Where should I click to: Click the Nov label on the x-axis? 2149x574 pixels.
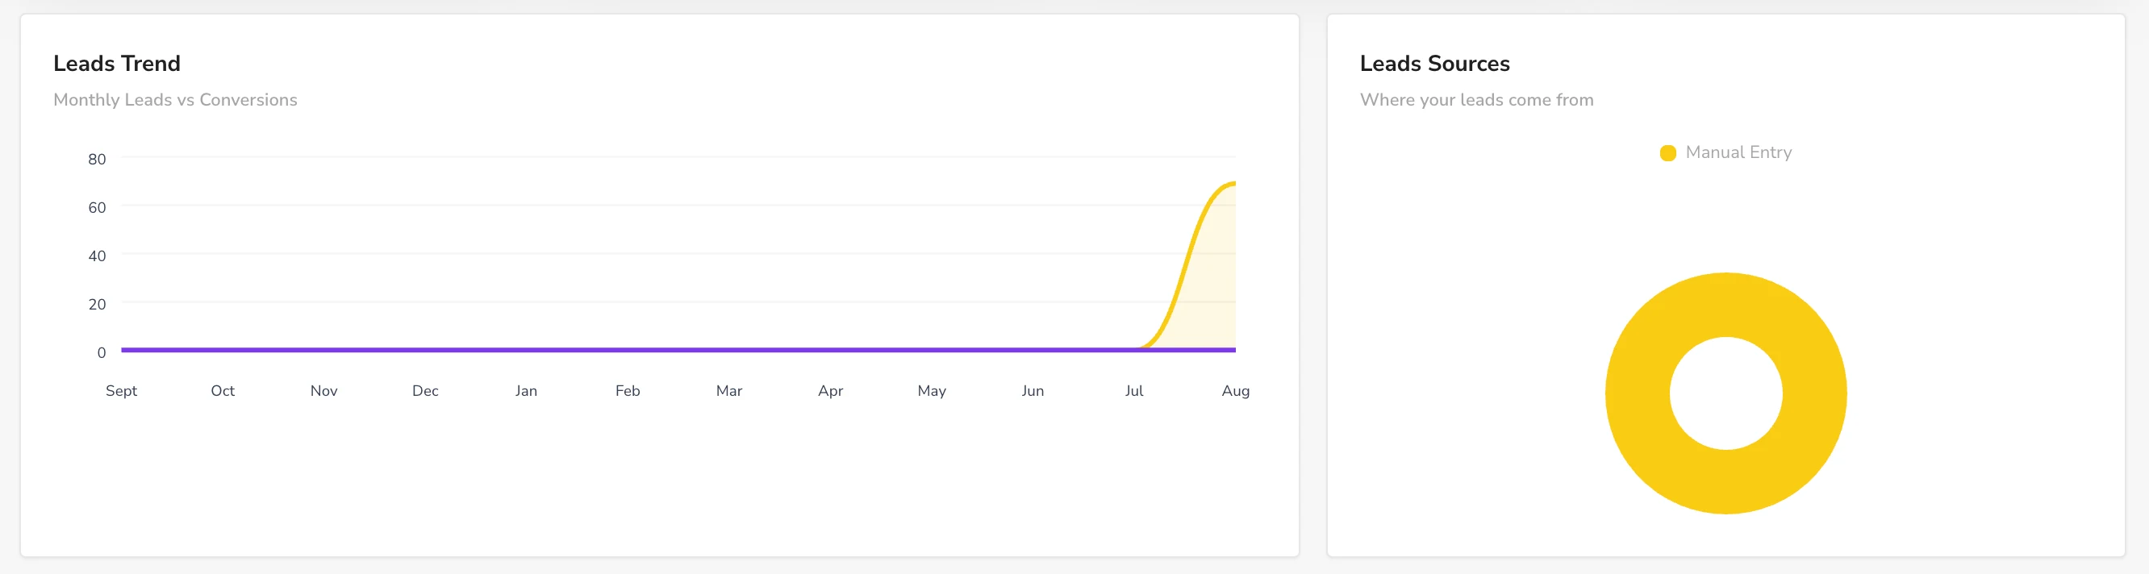323,390
